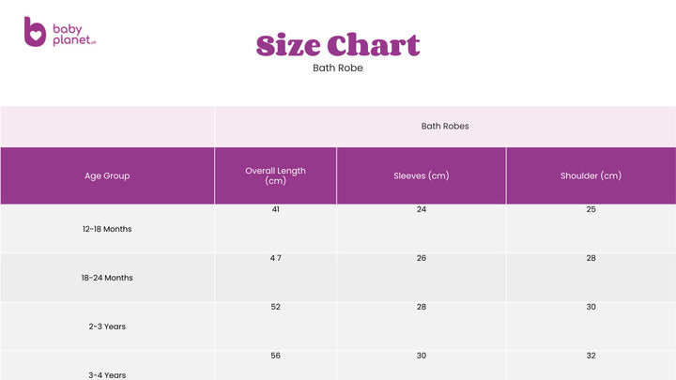Select the '2-3 Years' age row label
Screen dimensions: 676x380
click(107, 327)
